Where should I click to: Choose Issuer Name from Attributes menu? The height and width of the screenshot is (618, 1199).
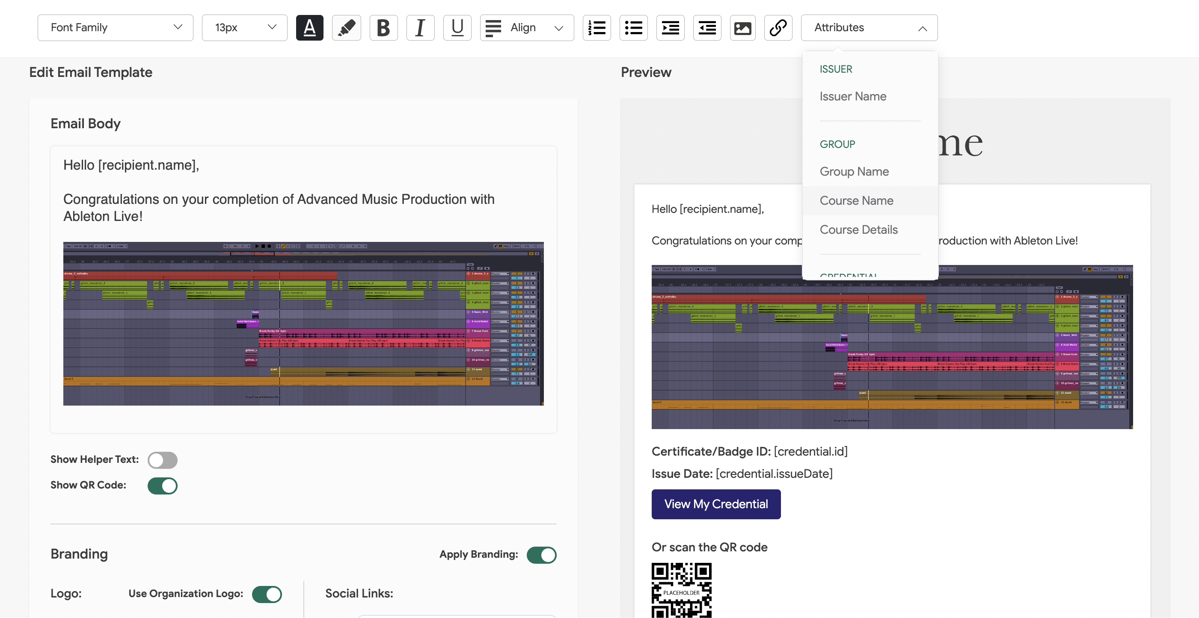click(870, 97)
